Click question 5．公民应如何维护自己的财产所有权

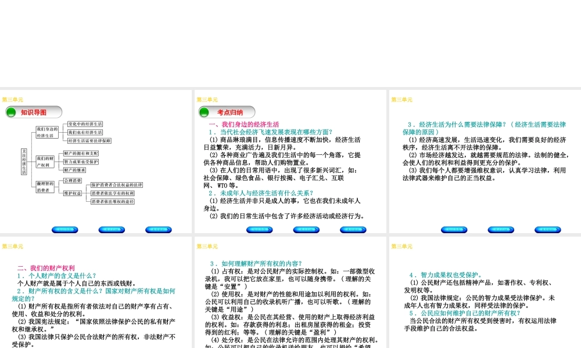(465, 313)
